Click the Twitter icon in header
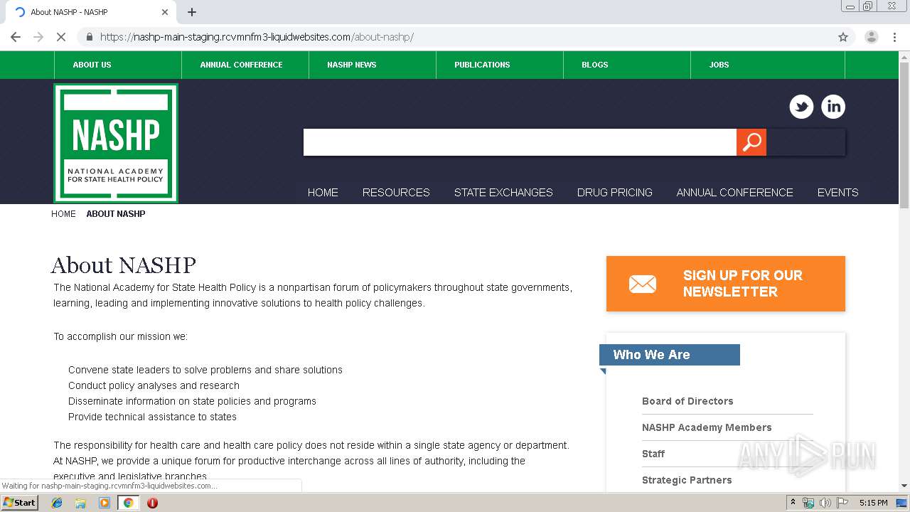Image resolution: width=910 pixels, height=512 pixels. (x=801, y=107)
